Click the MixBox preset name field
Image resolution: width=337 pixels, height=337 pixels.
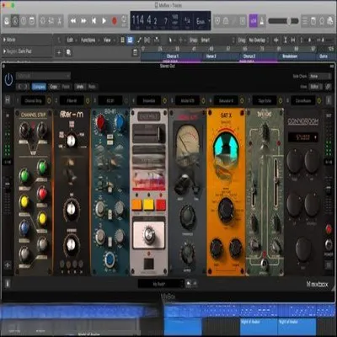click(159, 284)
